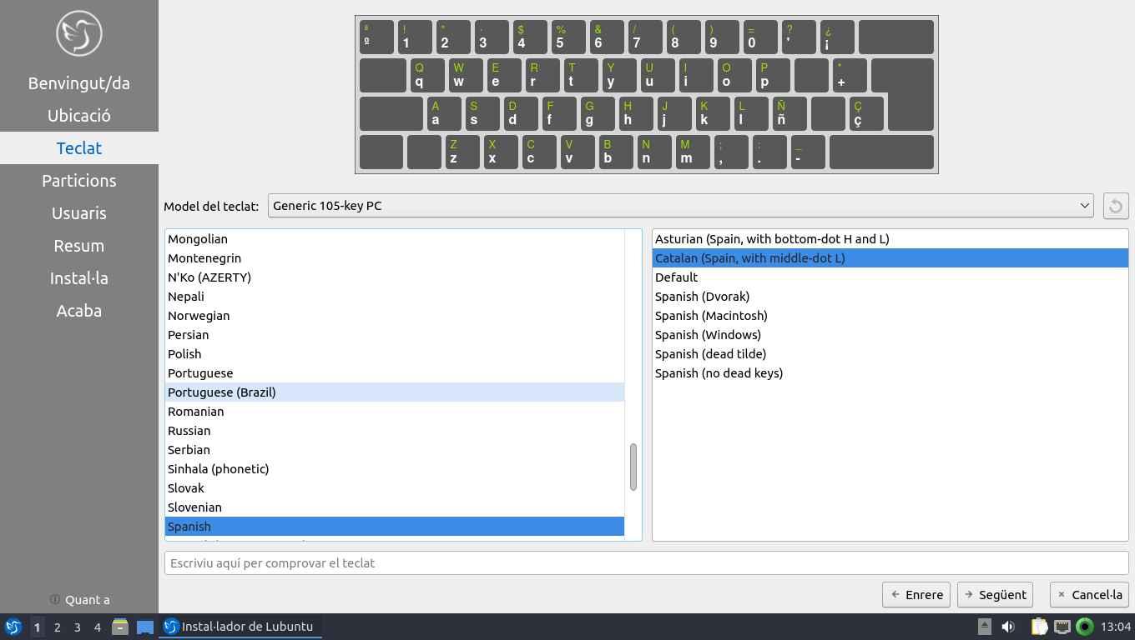
Task: Click the language list vertical scrollbar handle
Action: click(633, 467)
